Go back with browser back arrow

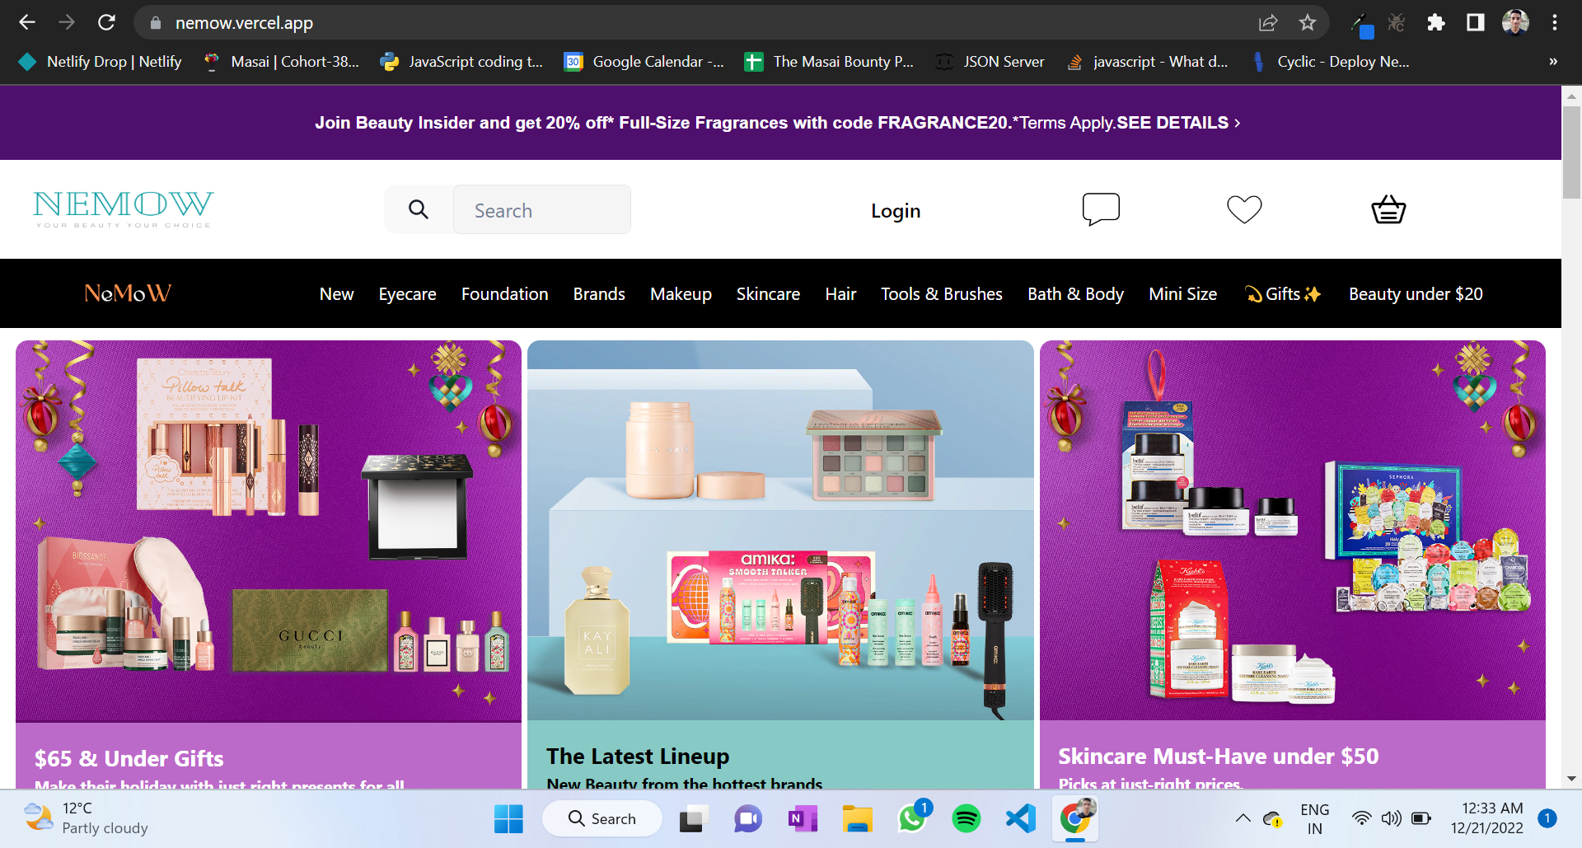(27, 22)
